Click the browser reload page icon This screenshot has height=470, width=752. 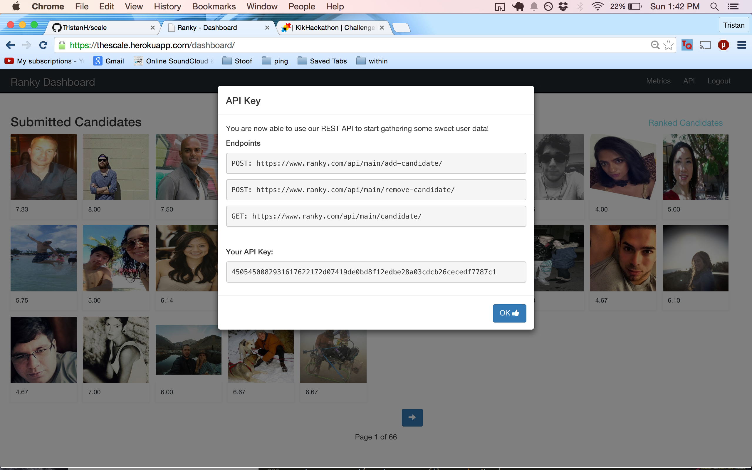coord(43,45)
